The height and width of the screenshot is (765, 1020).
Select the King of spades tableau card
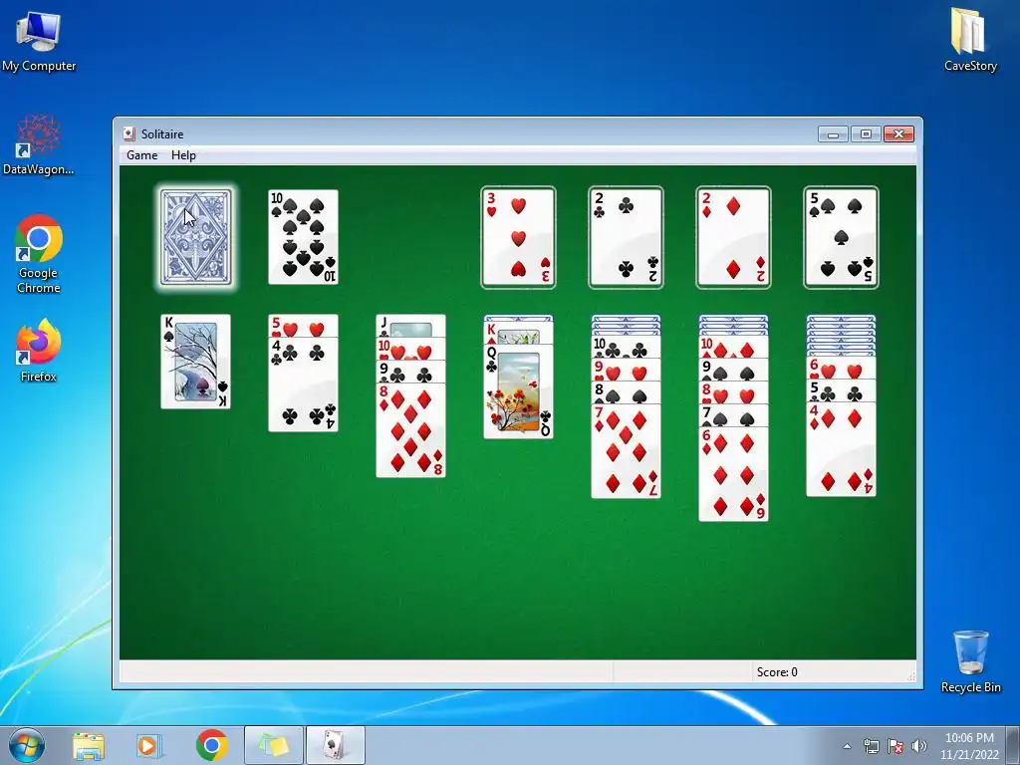(x=196, y=362)
